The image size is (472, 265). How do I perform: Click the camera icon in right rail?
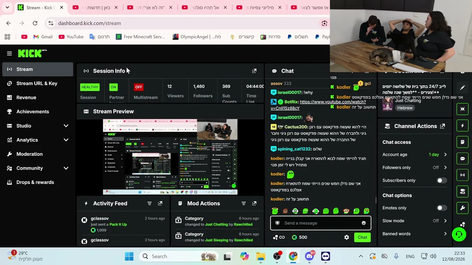[462, 192]
